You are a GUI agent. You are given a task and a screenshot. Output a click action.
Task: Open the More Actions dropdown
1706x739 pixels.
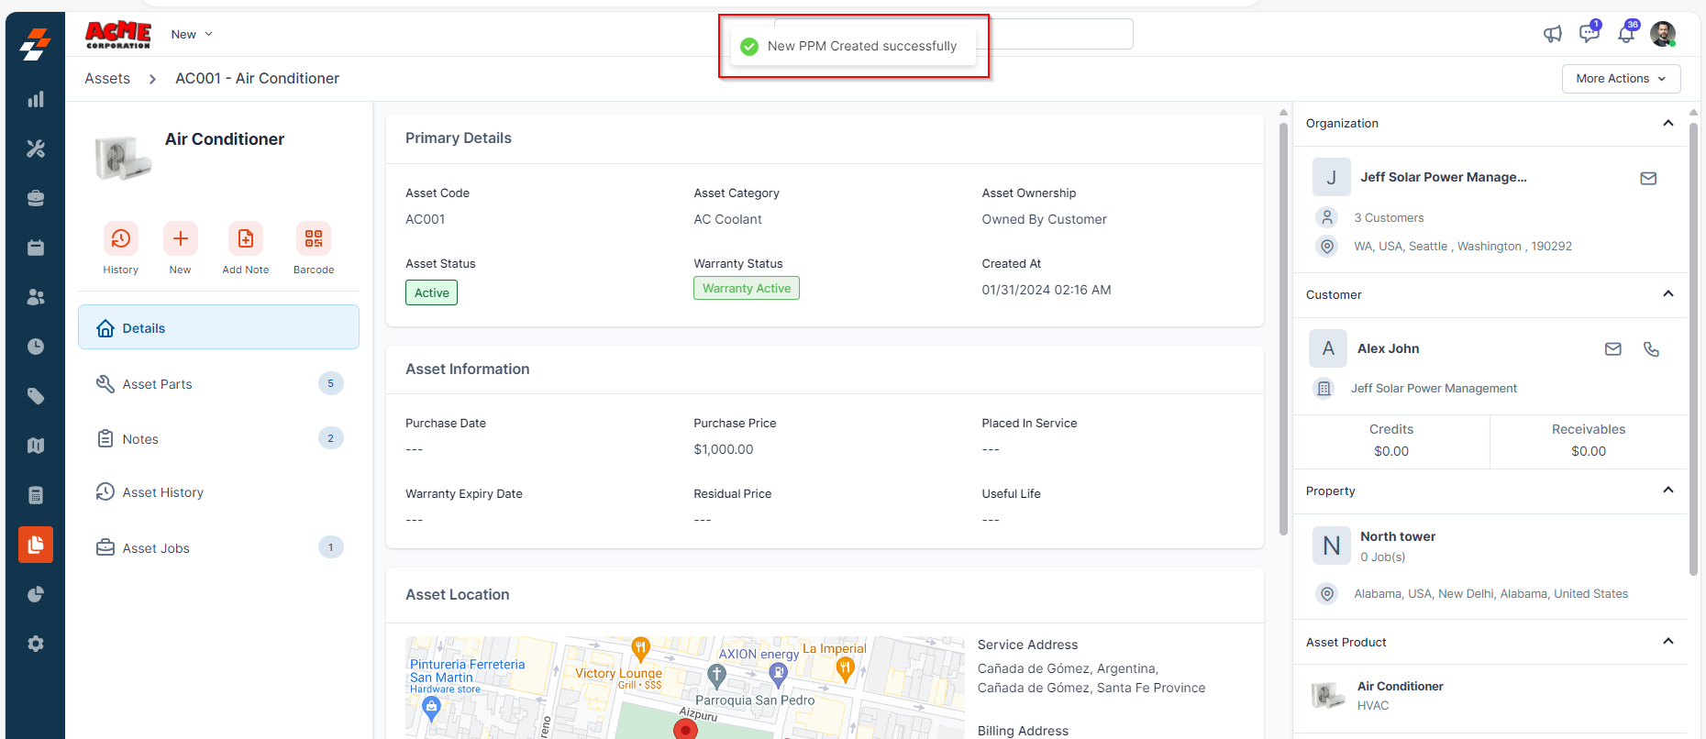[x=1621, y=79]
